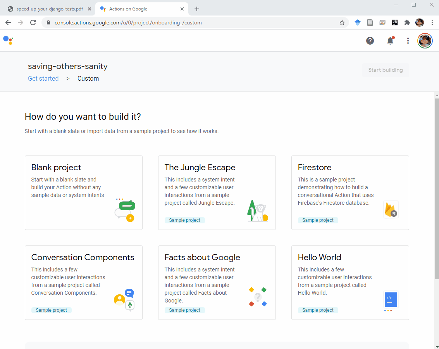Image resolution: width=439 pixels, height=349 pixels.
Task: Click the address bar URL field
Action: coord(194,22)
